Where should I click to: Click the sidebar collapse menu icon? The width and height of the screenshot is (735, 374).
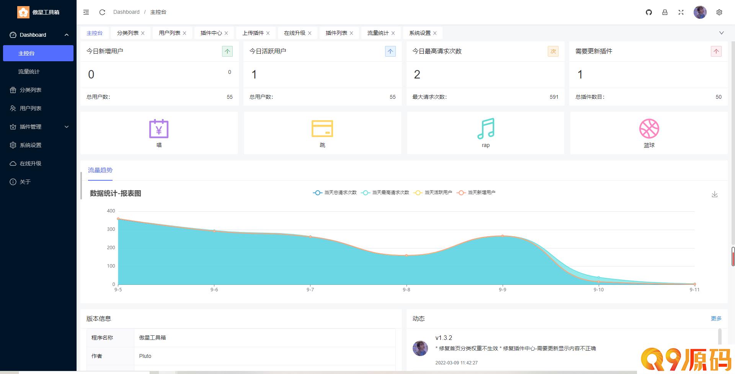(x=86, y=12)
